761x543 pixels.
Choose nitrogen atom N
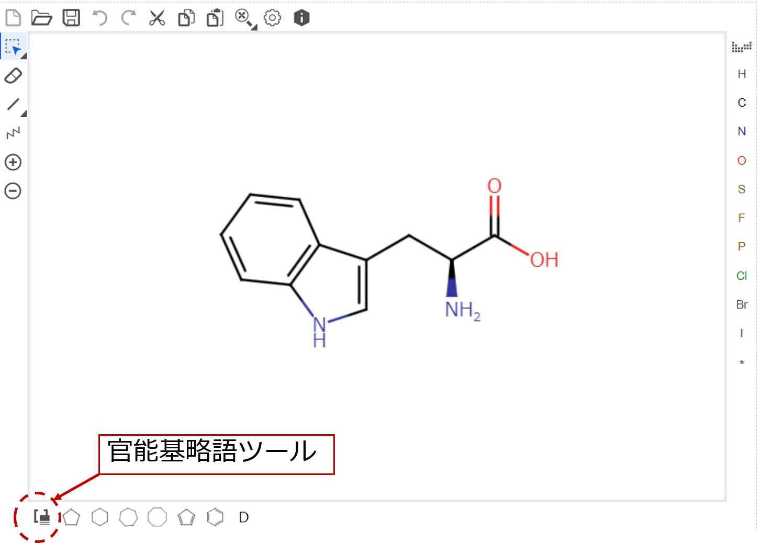742,131
